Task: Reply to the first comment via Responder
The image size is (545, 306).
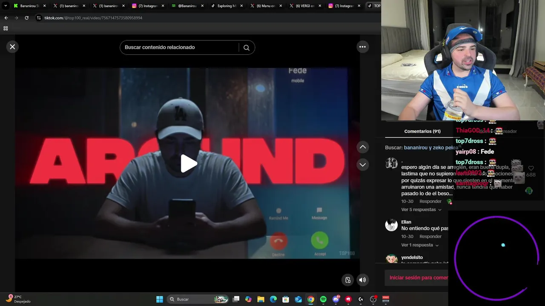Action: [430, 201]
